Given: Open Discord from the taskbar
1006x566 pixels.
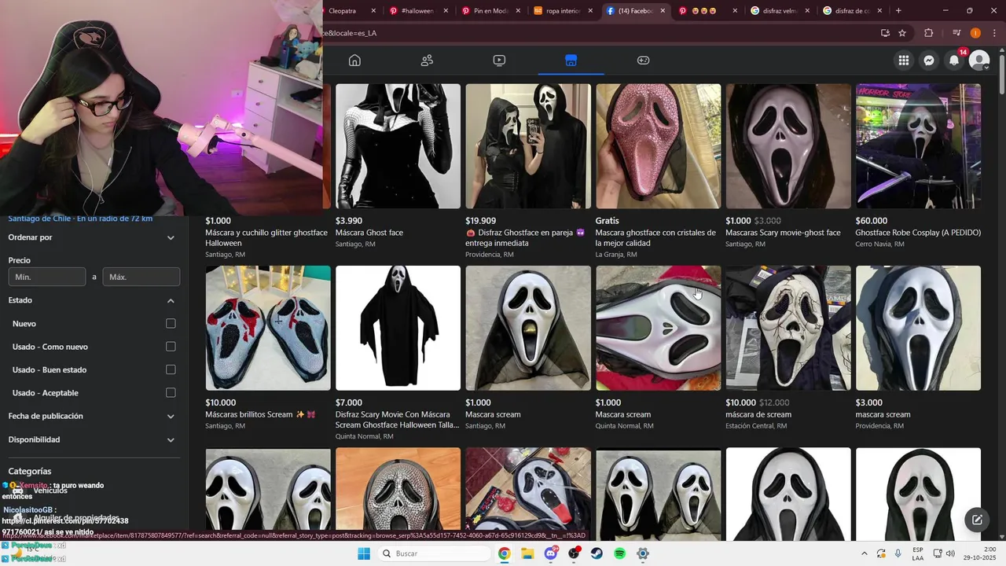Looking at the screenshot, I should [551, 553].
